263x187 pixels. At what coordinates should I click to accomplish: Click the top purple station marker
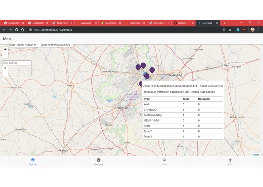point(143,65)
